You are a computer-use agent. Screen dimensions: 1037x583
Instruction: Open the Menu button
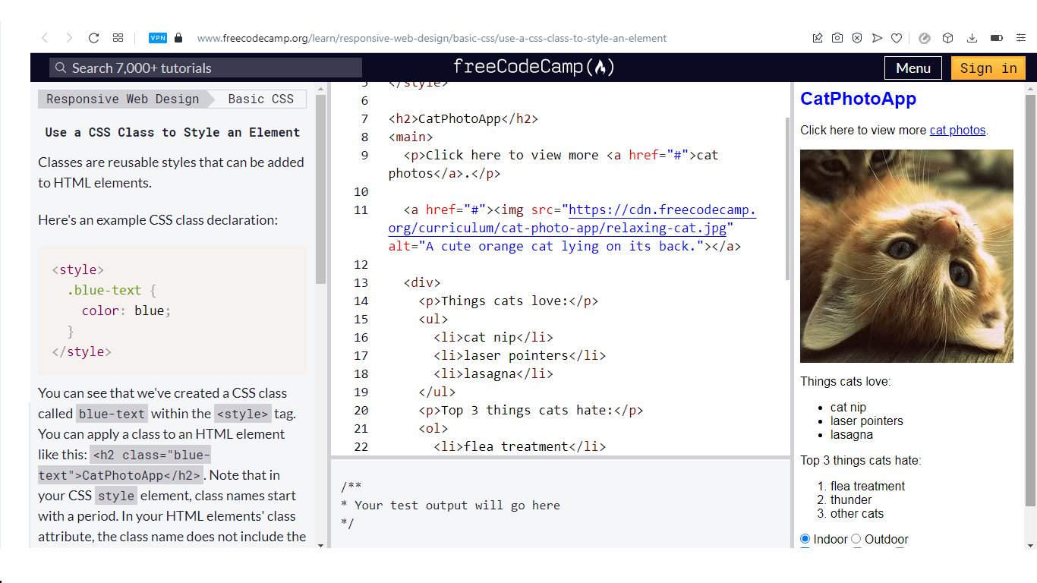pyautogui.click(x=913, y=68)
